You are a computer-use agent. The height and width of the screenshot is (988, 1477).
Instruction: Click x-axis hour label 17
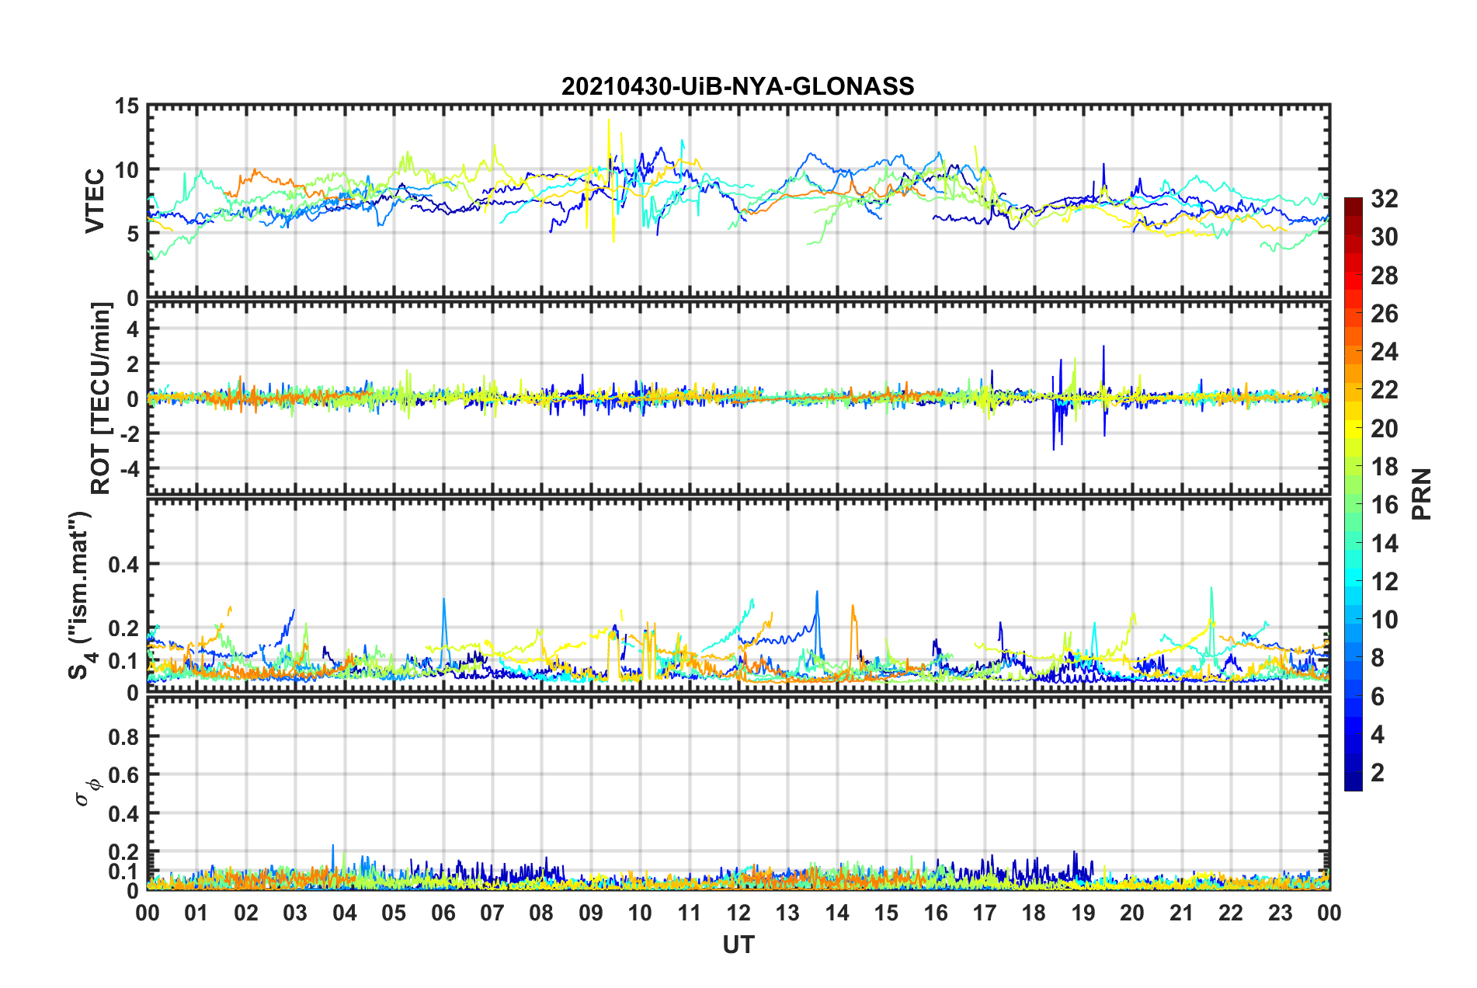click(x=985, y=913)
